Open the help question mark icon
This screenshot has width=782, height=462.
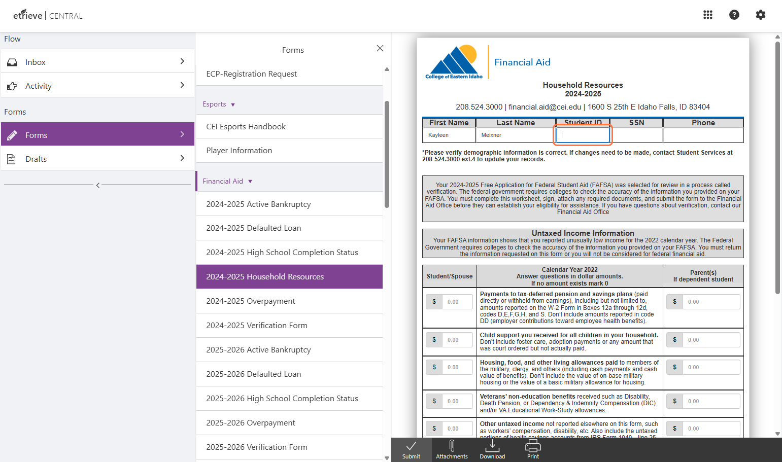[734, 15]
